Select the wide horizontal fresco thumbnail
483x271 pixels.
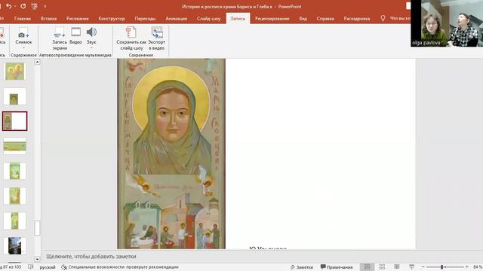(15, 146)
